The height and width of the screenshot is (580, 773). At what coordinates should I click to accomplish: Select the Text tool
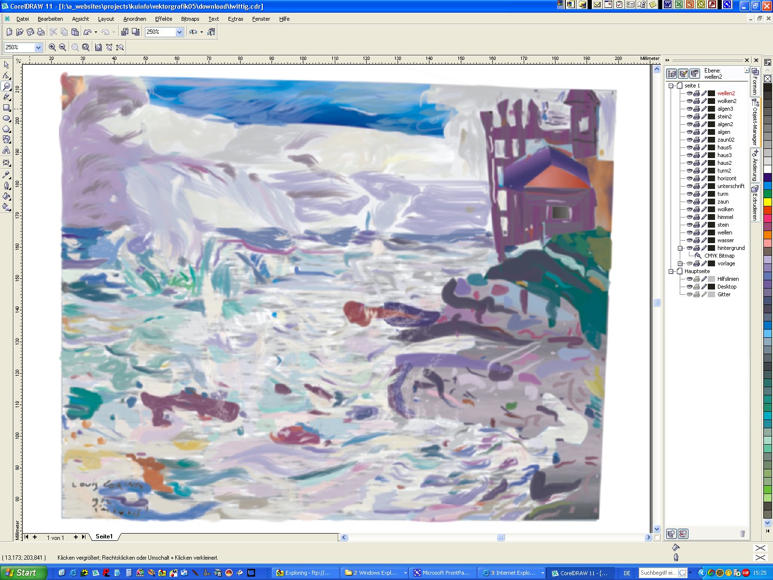(6, 150)
